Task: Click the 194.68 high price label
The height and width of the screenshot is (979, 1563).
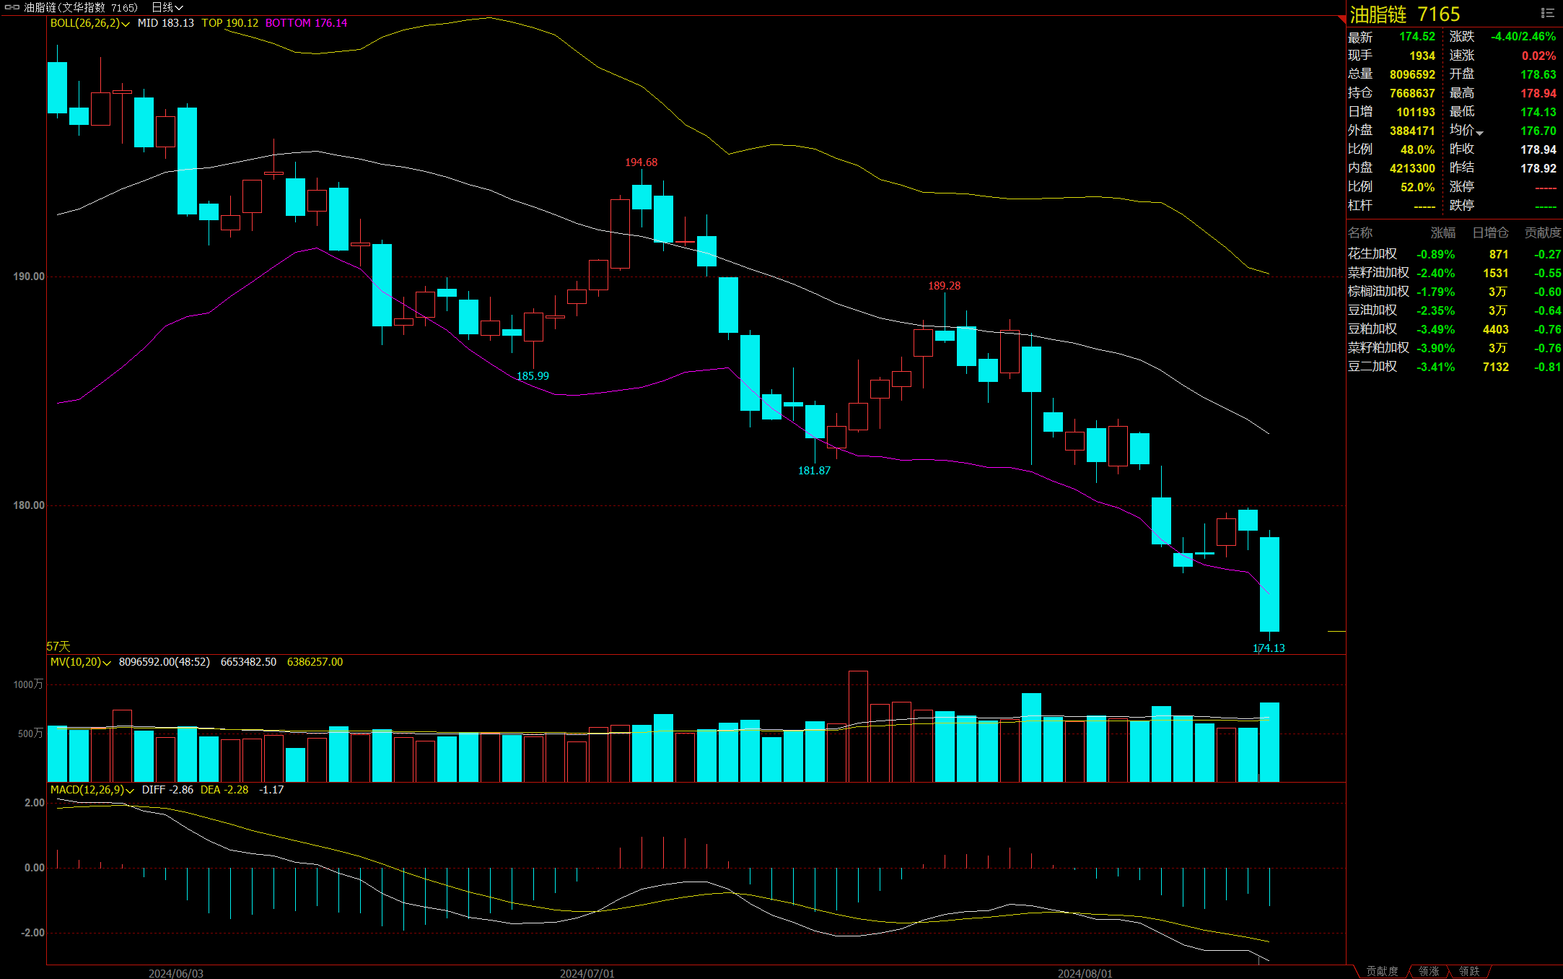Action: pyautogui.click(x=641, y=162)
